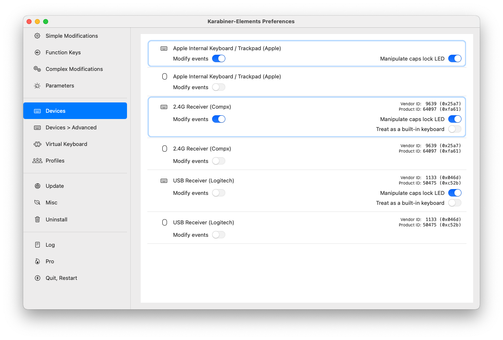Click the gear icon beside Simple Modifications
Image resolution: width=503 pixels, height=340 pixels.
point(37,36)
